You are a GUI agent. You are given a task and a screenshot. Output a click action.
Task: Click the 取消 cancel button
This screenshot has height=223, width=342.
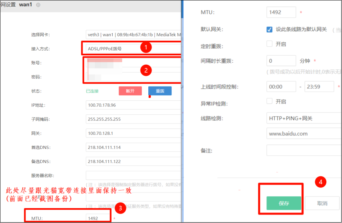tap(322, 203)
